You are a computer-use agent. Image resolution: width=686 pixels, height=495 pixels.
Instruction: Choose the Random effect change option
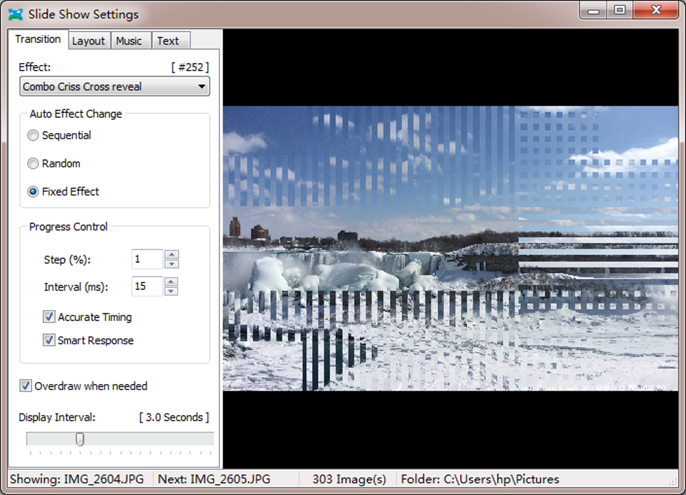[x=33, y=163]
